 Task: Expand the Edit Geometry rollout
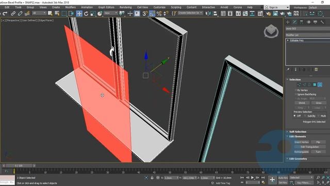click(298, 159)
